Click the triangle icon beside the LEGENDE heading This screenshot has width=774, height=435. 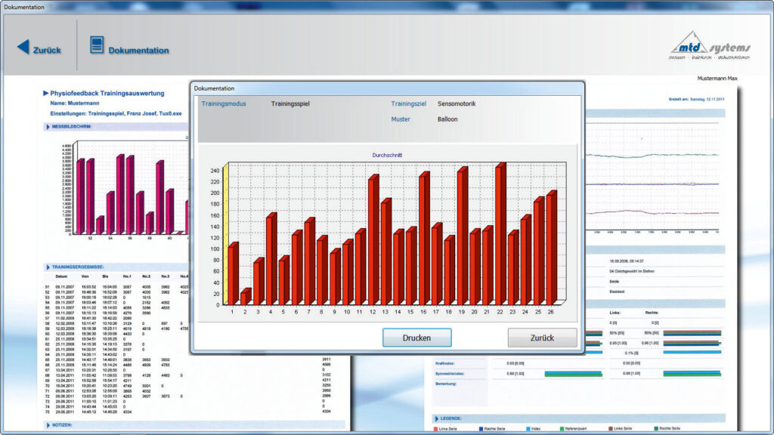click(436, 417)
